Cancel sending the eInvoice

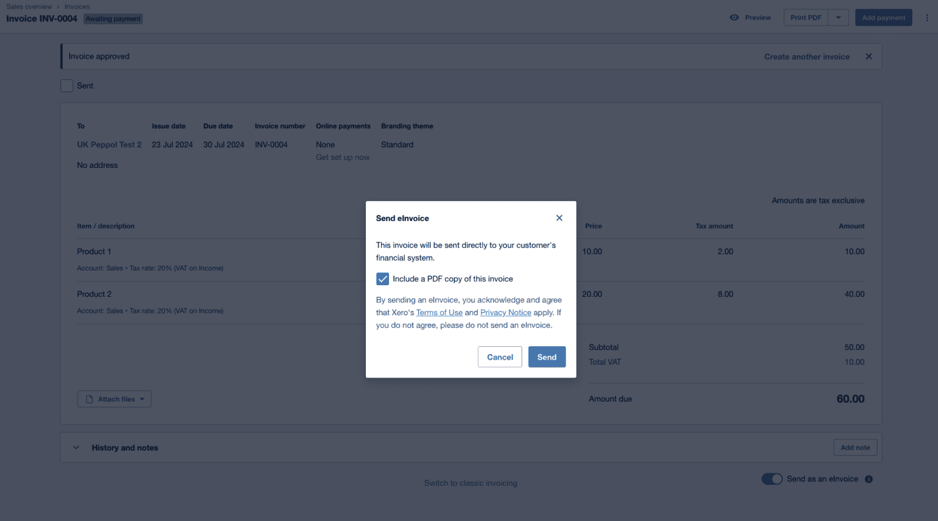click(500, 357)
